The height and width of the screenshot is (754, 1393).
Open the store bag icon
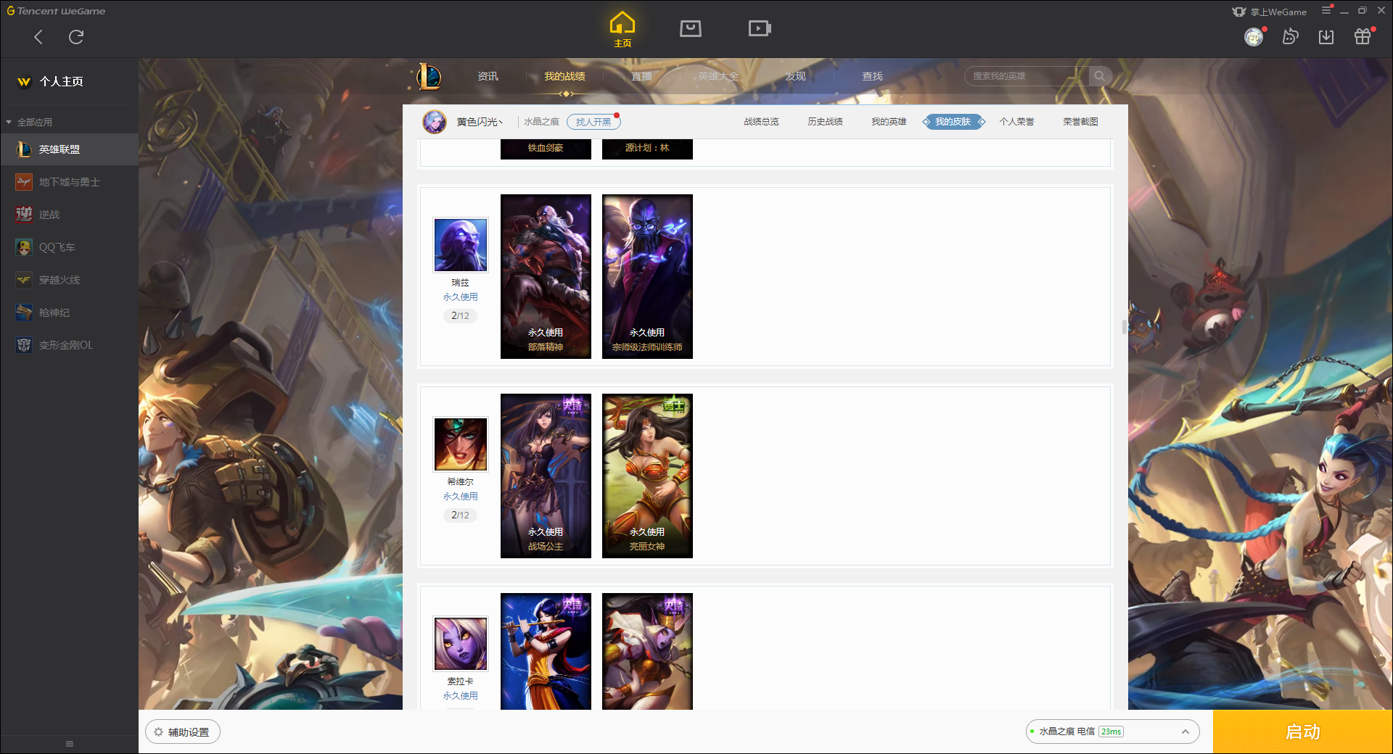pyautogui.click(x=691, y=28)
